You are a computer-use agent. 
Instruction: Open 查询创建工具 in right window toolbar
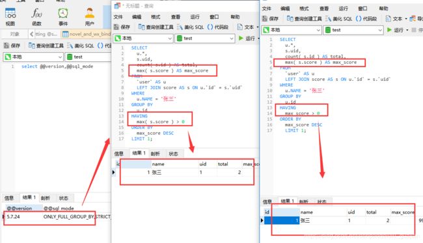[x=305, y=19]
